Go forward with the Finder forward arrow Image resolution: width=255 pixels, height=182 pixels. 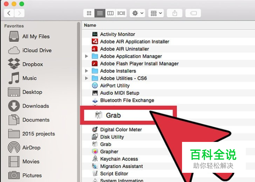coord(20,13)
